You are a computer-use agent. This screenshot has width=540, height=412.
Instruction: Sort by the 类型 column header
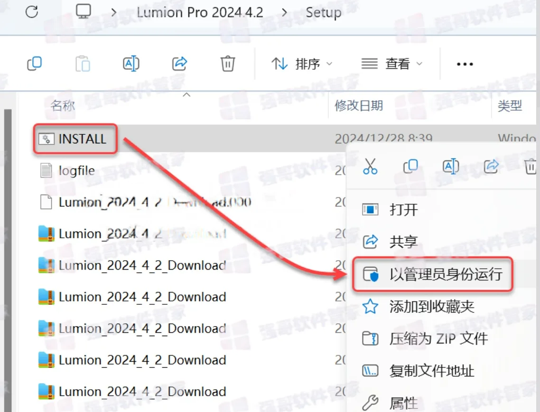coord(510,105)
